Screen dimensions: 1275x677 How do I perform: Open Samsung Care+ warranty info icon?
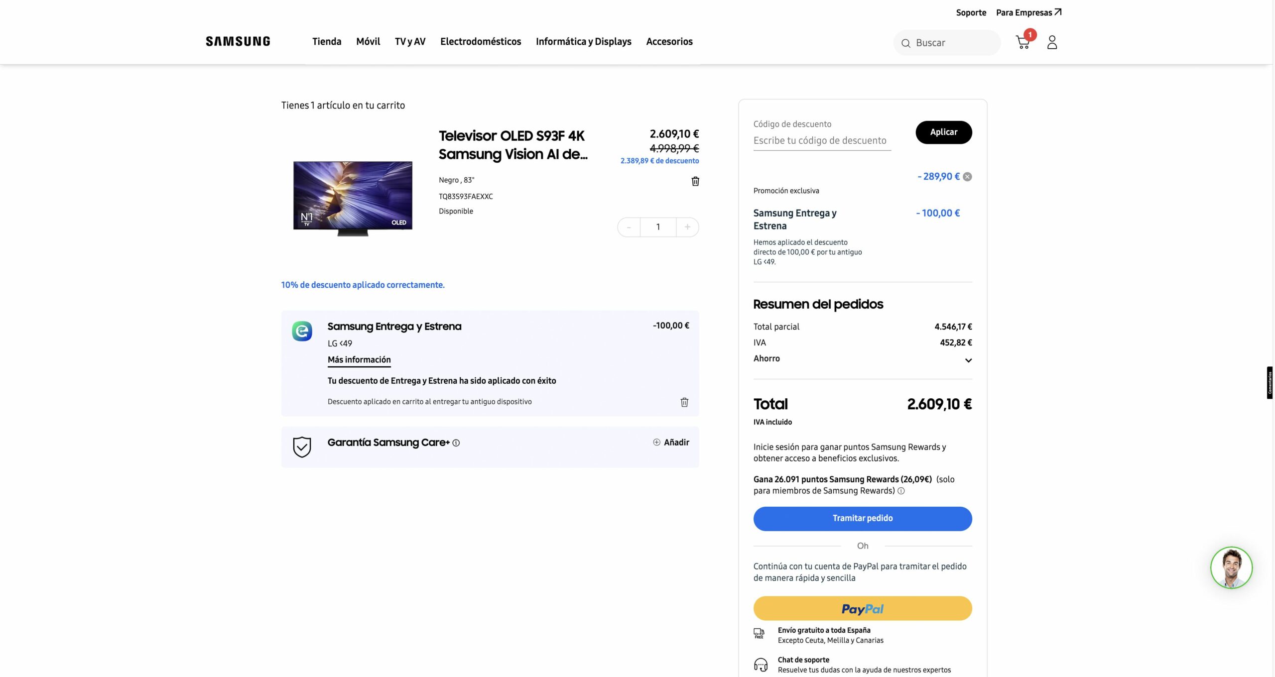[x=456, y=443]
